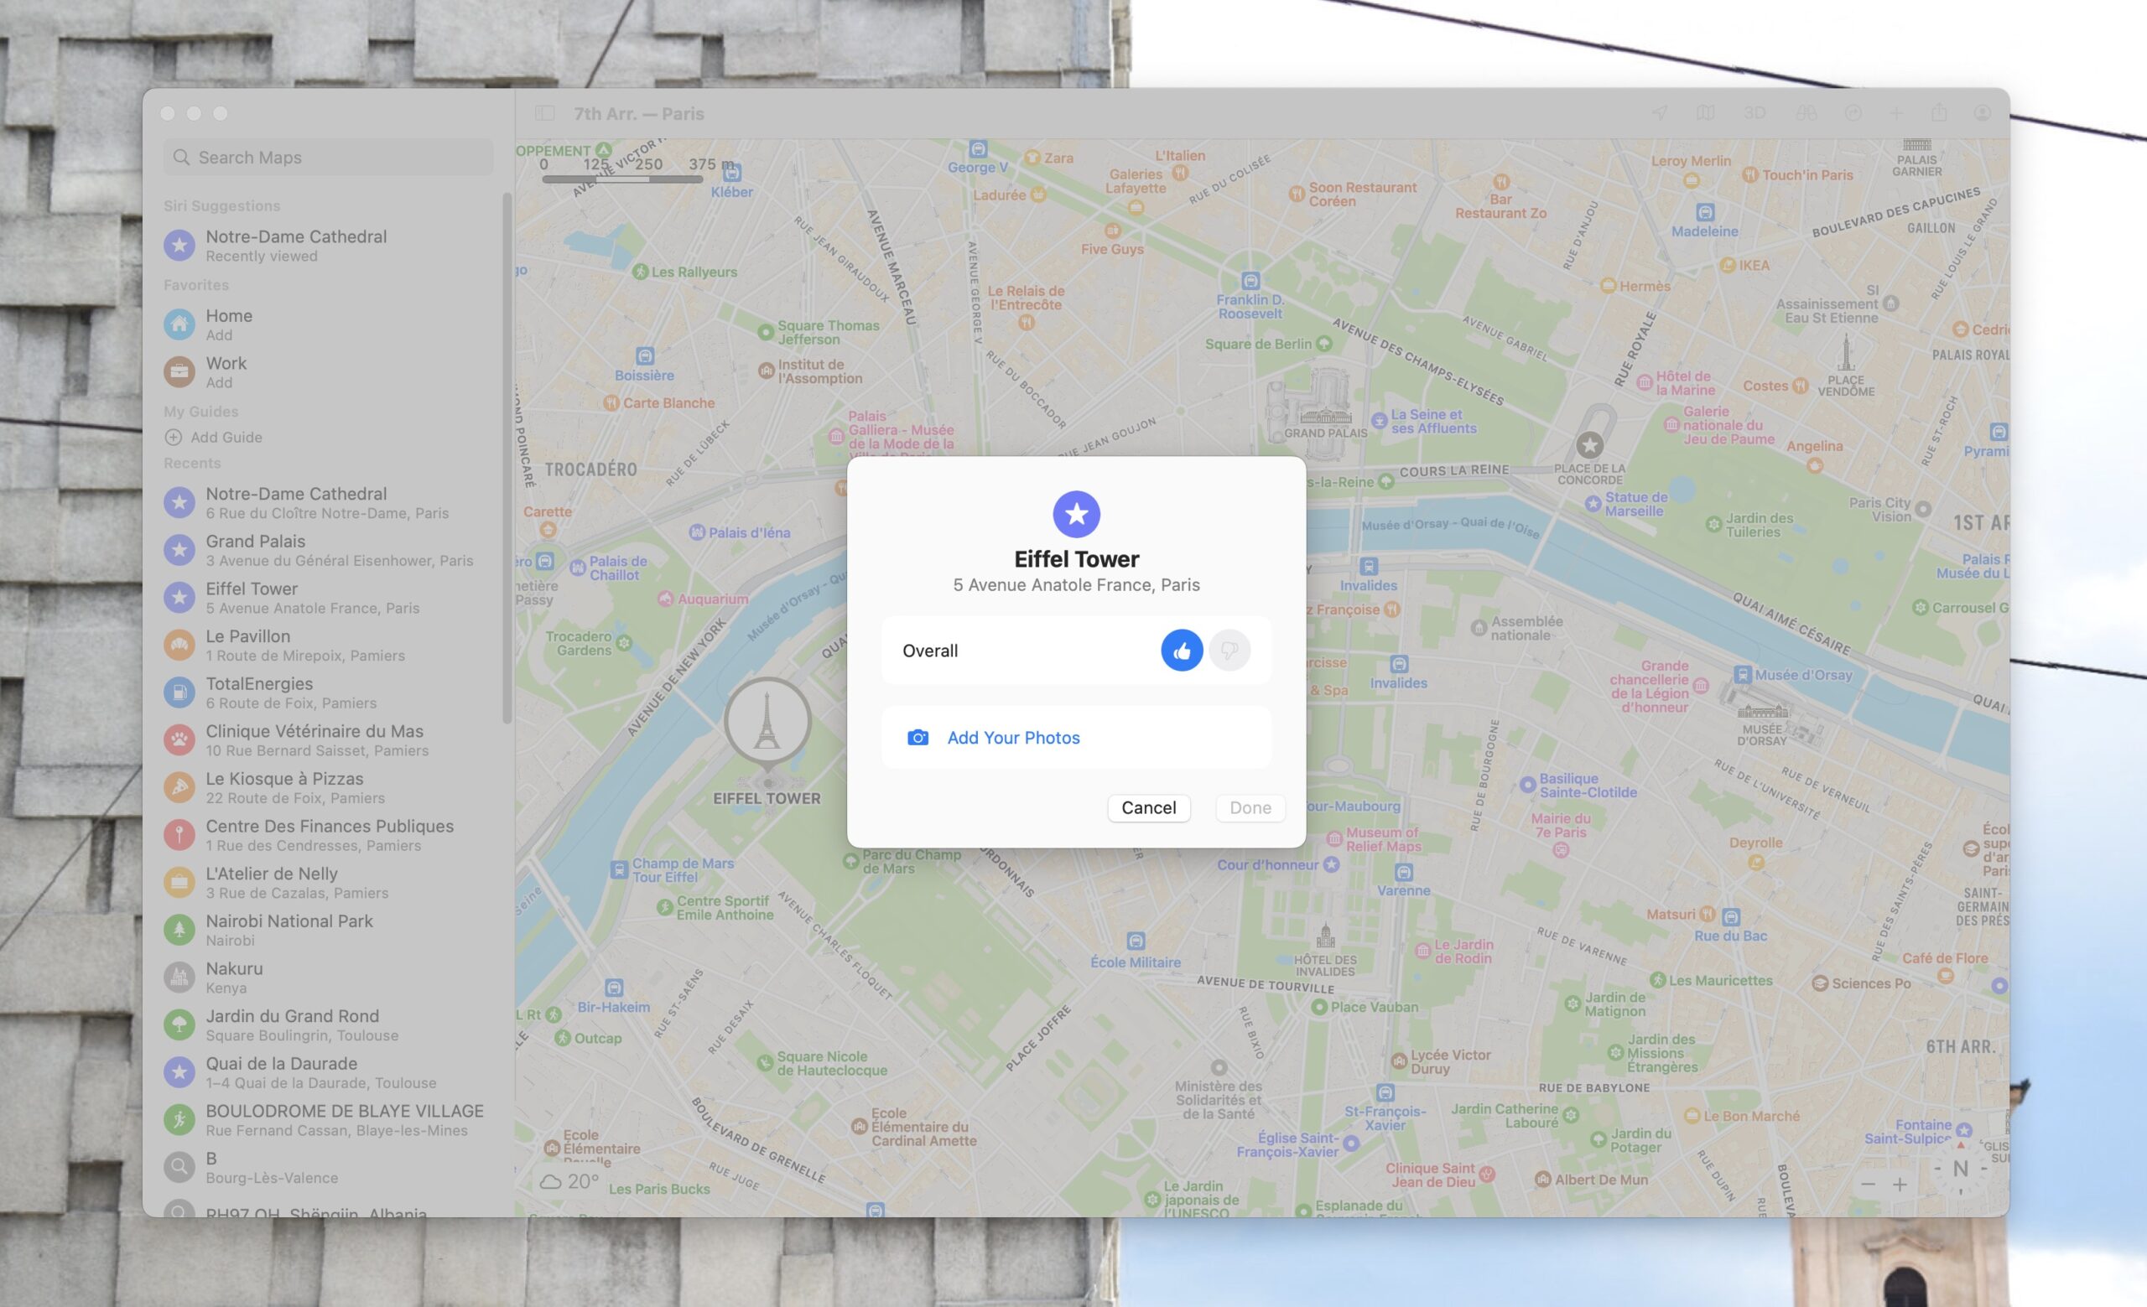Click the camera icon beside Add Your Photos
Image resolution: width=2147 pixels, height=1307 pixels.
coord(918,738)
